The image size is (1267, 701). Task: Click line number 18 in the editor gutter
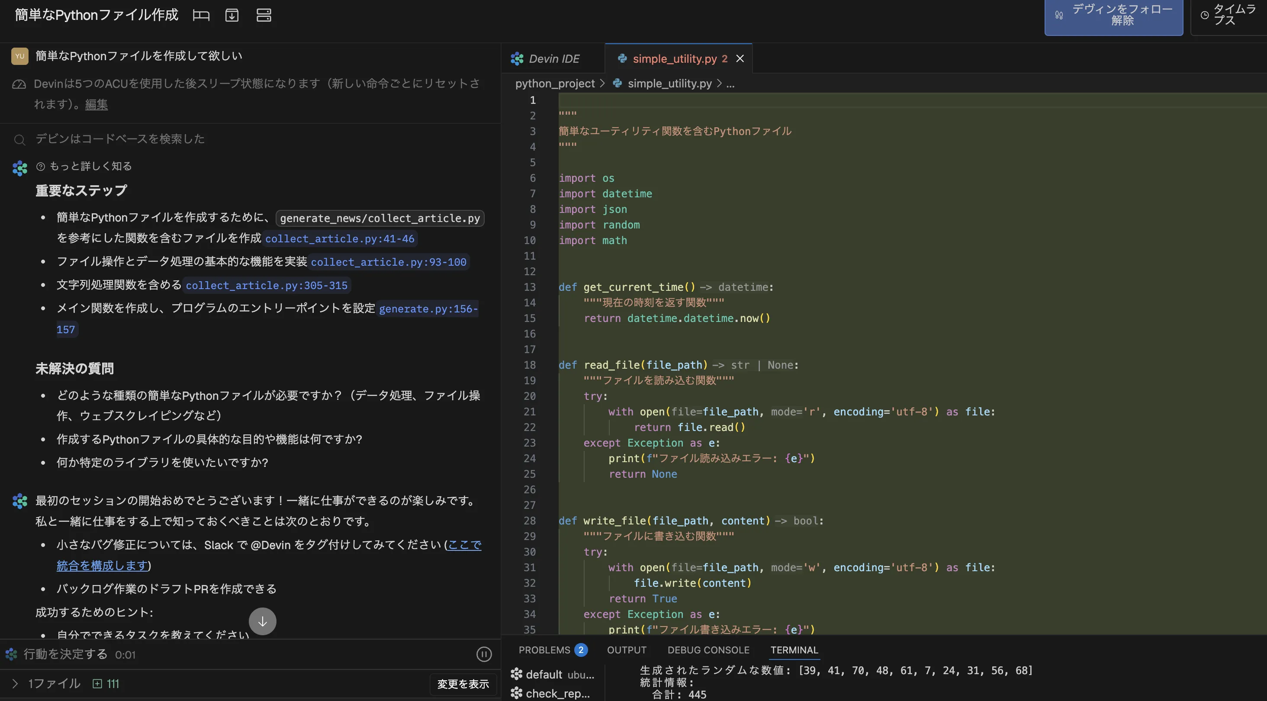[x=529, y=365]
